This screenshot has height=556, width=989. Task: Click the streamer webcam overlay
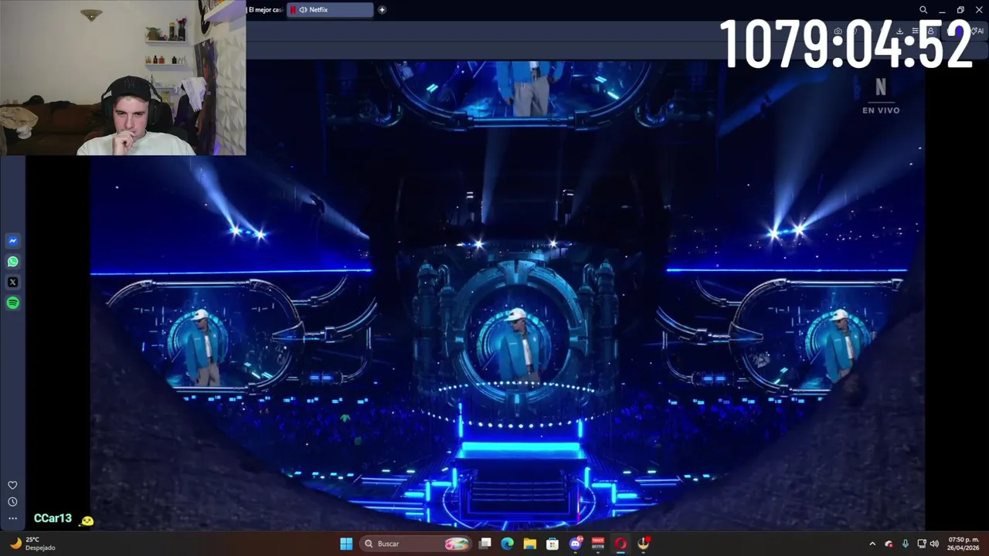point(123,77)
